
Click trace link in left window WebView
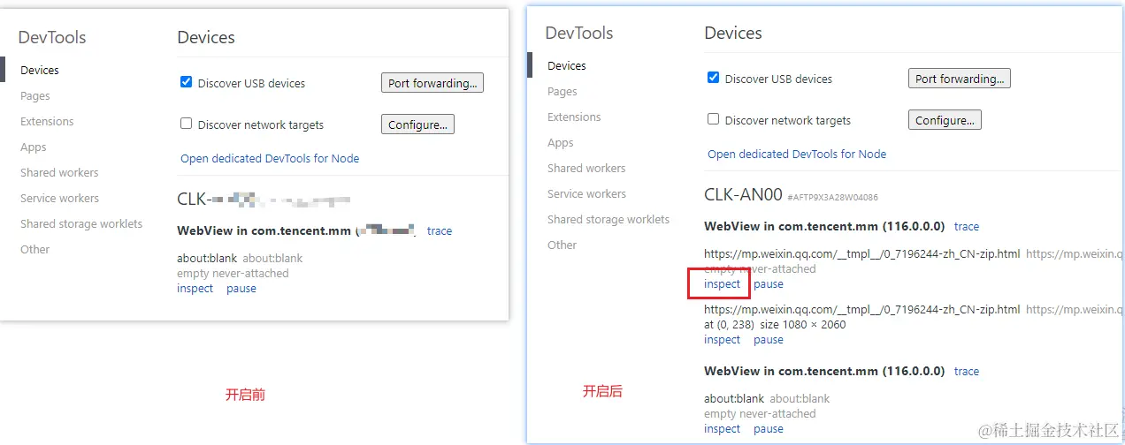[440, 230]
